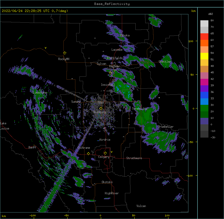Image resolution: width=224 pixels, height=219 pixels.
Task: Select the yellow diamond marker below Cochrane
Action: coord(88,154)
